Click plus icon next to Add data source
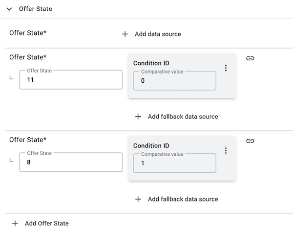Image resolution: width=293 pixels, height=238 pixels. [125, 34]
